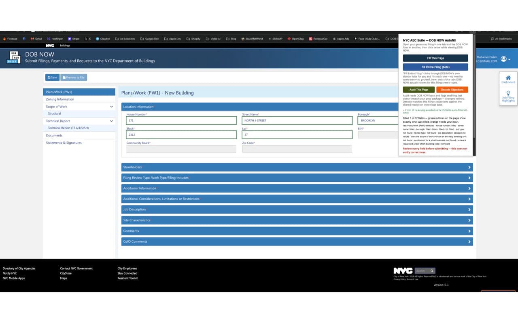Open the Borough dropdown showing BROOKLYN

[378, 120]
